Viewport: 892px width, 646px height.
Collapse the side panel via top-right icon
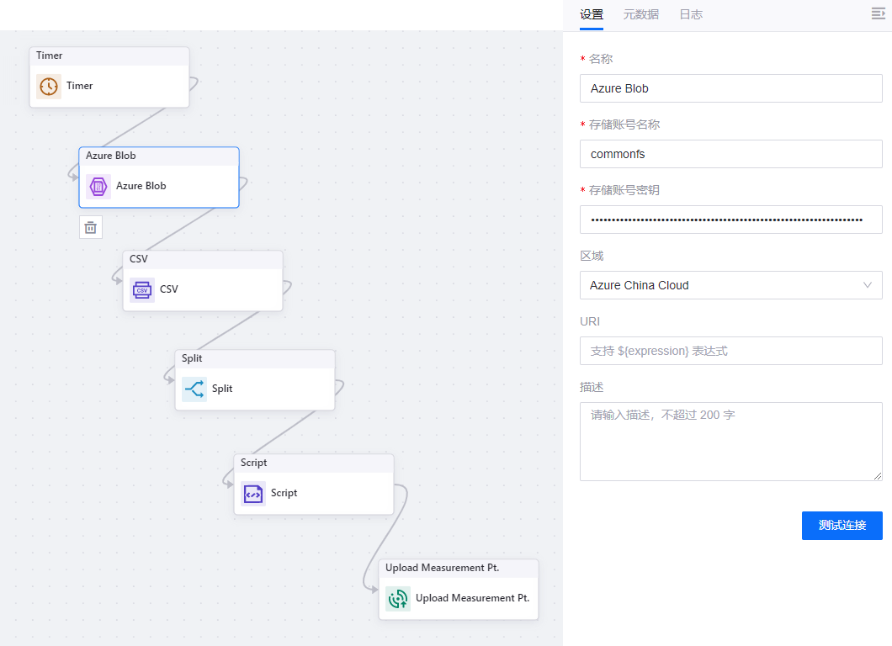(x=878, y=13)
